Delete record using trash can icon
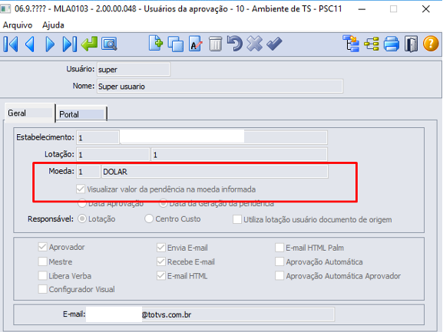The height and width of the screenshot is (332, 443). pyautogui.click(x=215, y=44)
